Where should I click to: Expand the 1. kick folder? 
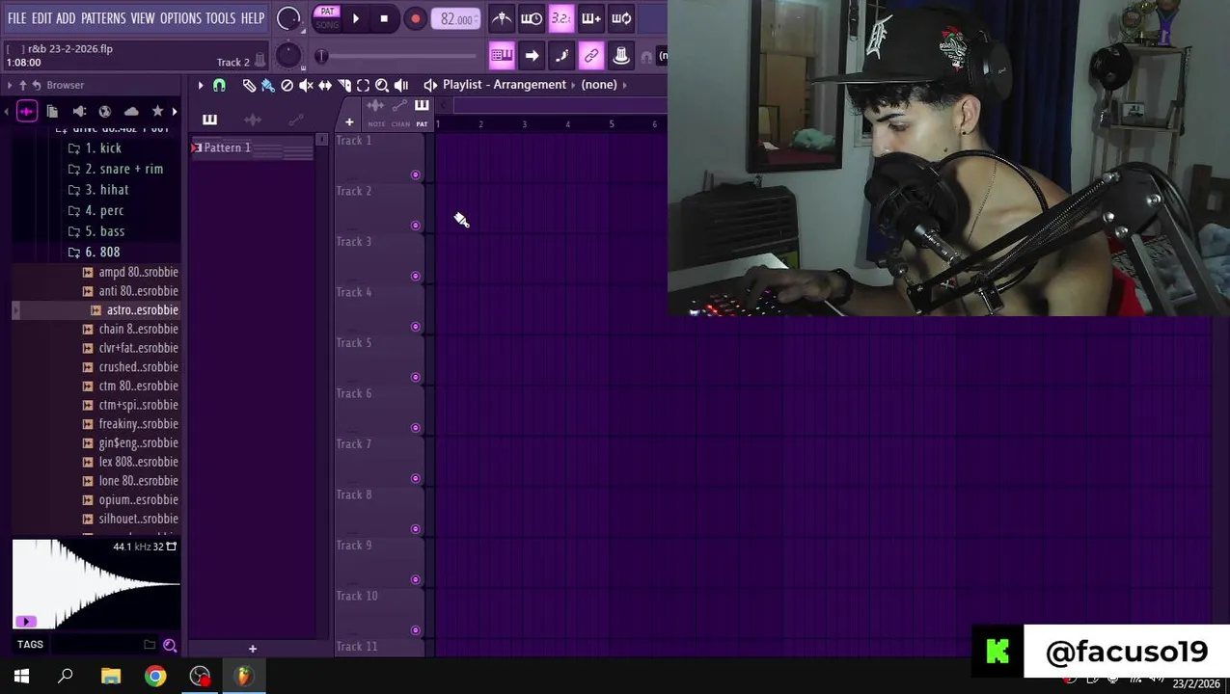[95, 148]
